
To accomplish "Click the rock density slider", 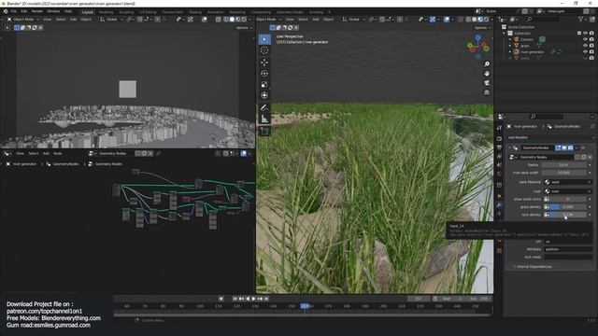I will [x=567, y=215].
